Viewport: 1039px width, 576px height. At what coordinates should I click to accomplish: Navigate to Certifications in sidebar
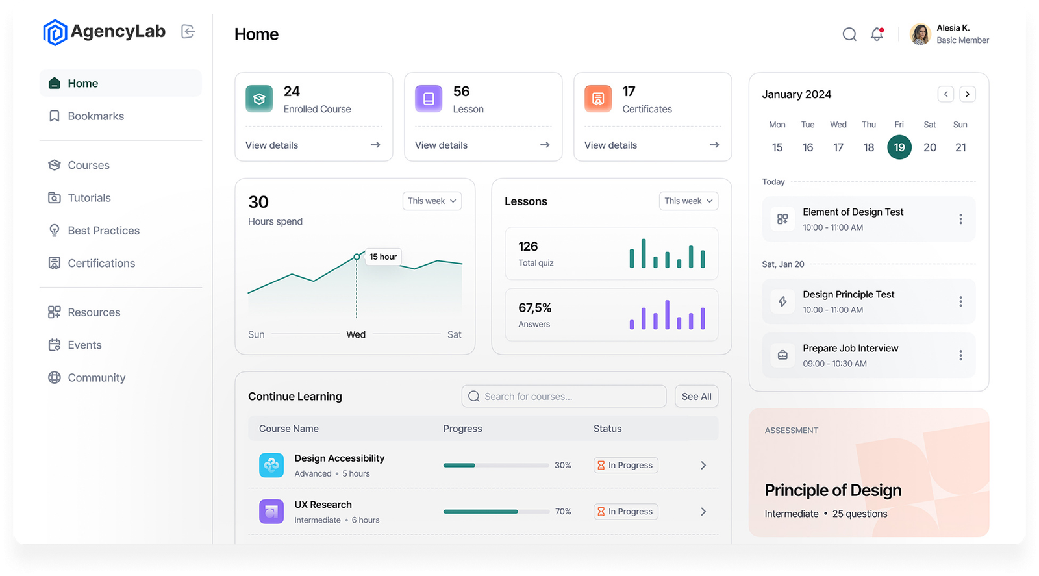[x=101, y=263]
